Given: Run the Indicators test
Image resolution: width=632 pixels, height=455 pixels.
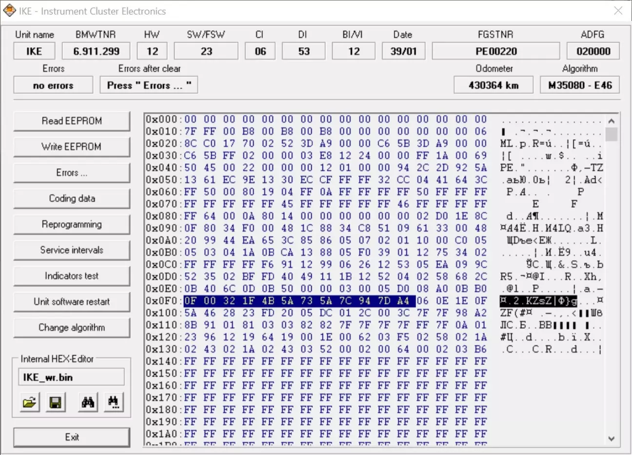Looking at the screenshot, I should pos(72,276).
